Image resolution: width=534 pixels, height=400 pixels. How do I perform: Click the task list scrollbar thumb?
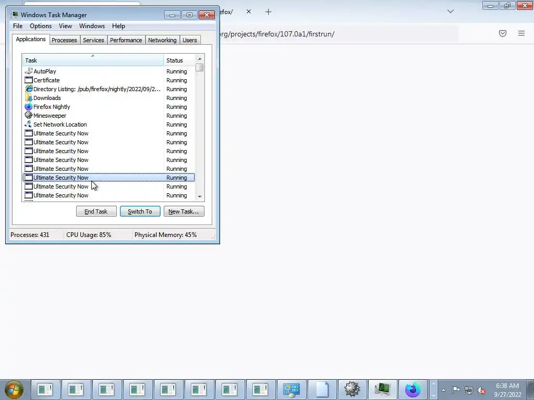point(200,67)
